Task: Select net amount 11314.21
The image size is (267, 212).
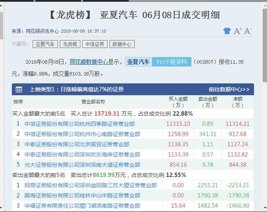Action: click(x=237, y=124)
